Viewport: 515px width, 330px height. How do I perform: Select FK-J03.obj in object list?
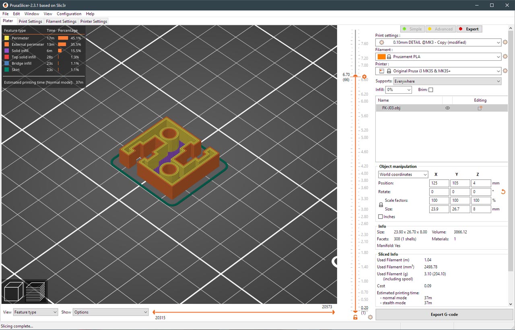click(442, 108)
